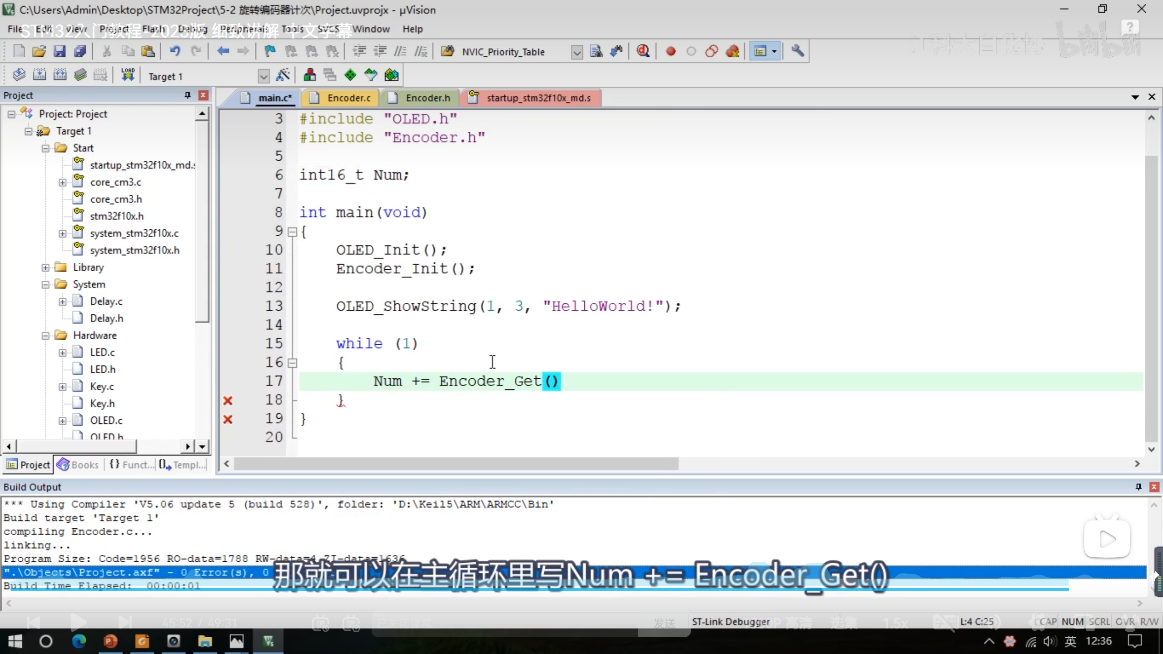Collapse the Hardware folder in the project tree
1163x654 pixels.
(45, 336)
